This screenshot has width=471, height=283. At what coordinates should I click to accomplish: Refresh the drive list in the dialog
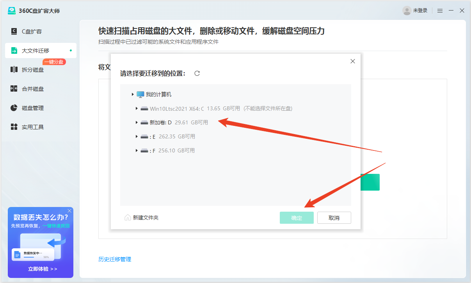(197, 73)
